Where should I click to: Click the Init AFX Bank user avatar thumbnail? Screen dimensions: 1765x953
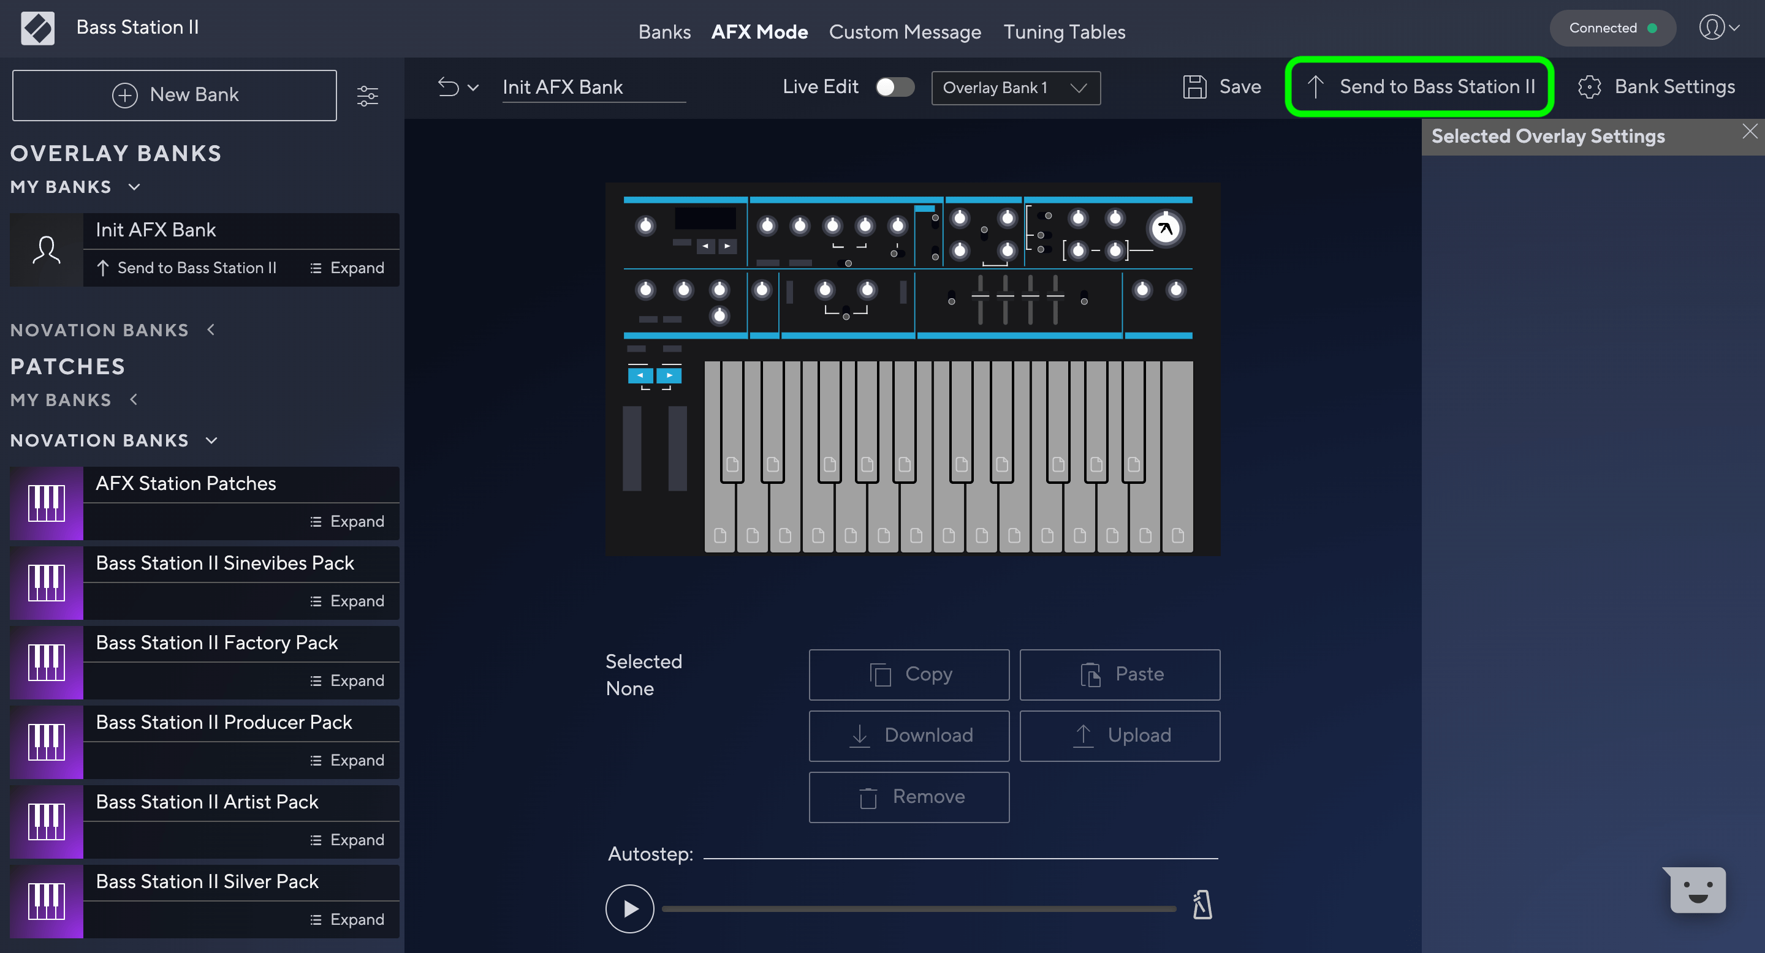pyautogui.click(x=47, y=250)
